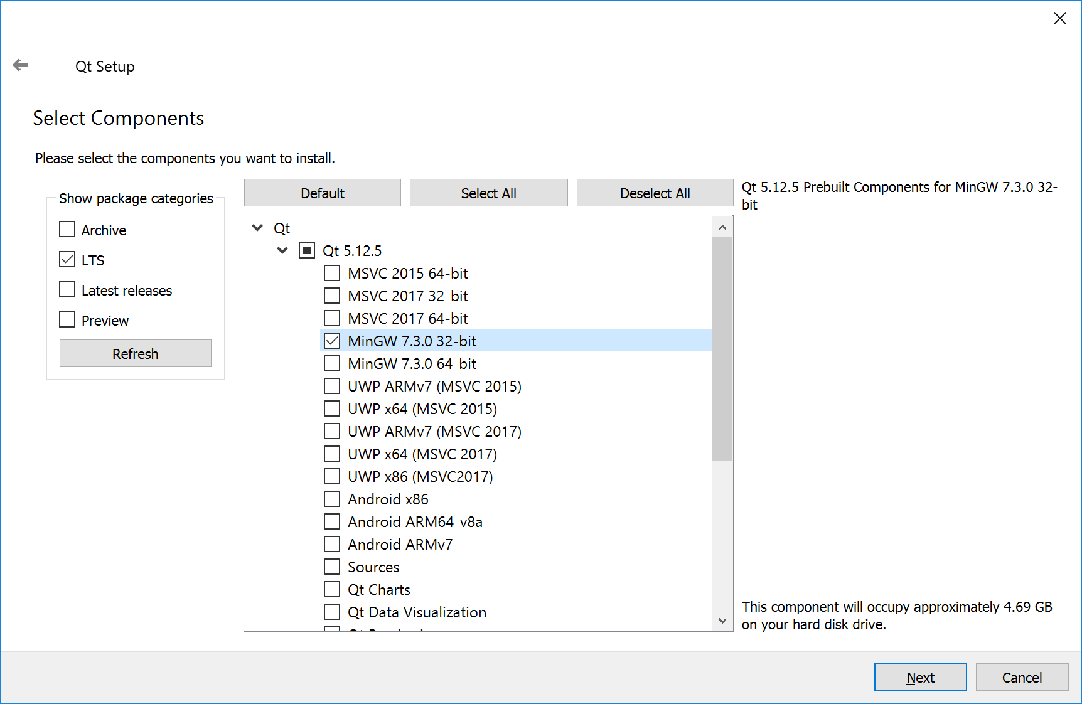Viewport: 1082px width, 704px height.
Task: Click the back arrow icon
Action: pyautogui.click(x=21, y=65)
